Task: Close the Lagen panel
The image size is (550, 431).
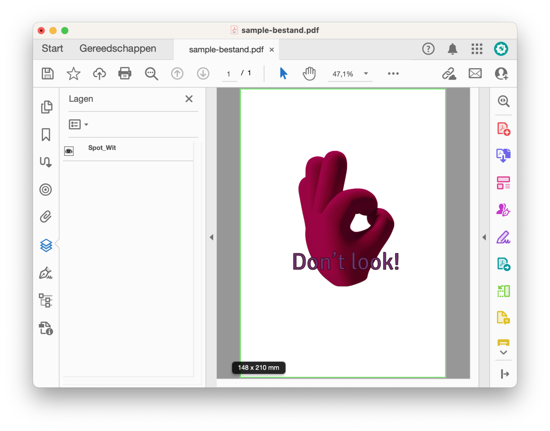Action: (x=189, y=99)
